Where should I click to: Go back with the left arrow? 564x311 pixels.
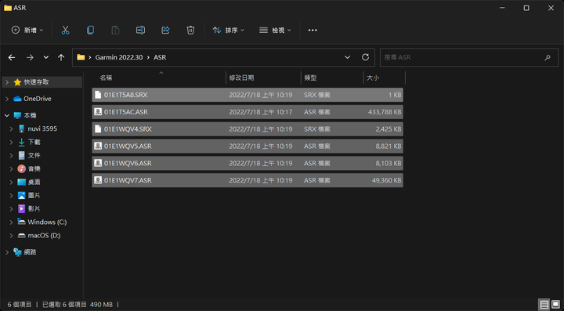tap(12, 57)
